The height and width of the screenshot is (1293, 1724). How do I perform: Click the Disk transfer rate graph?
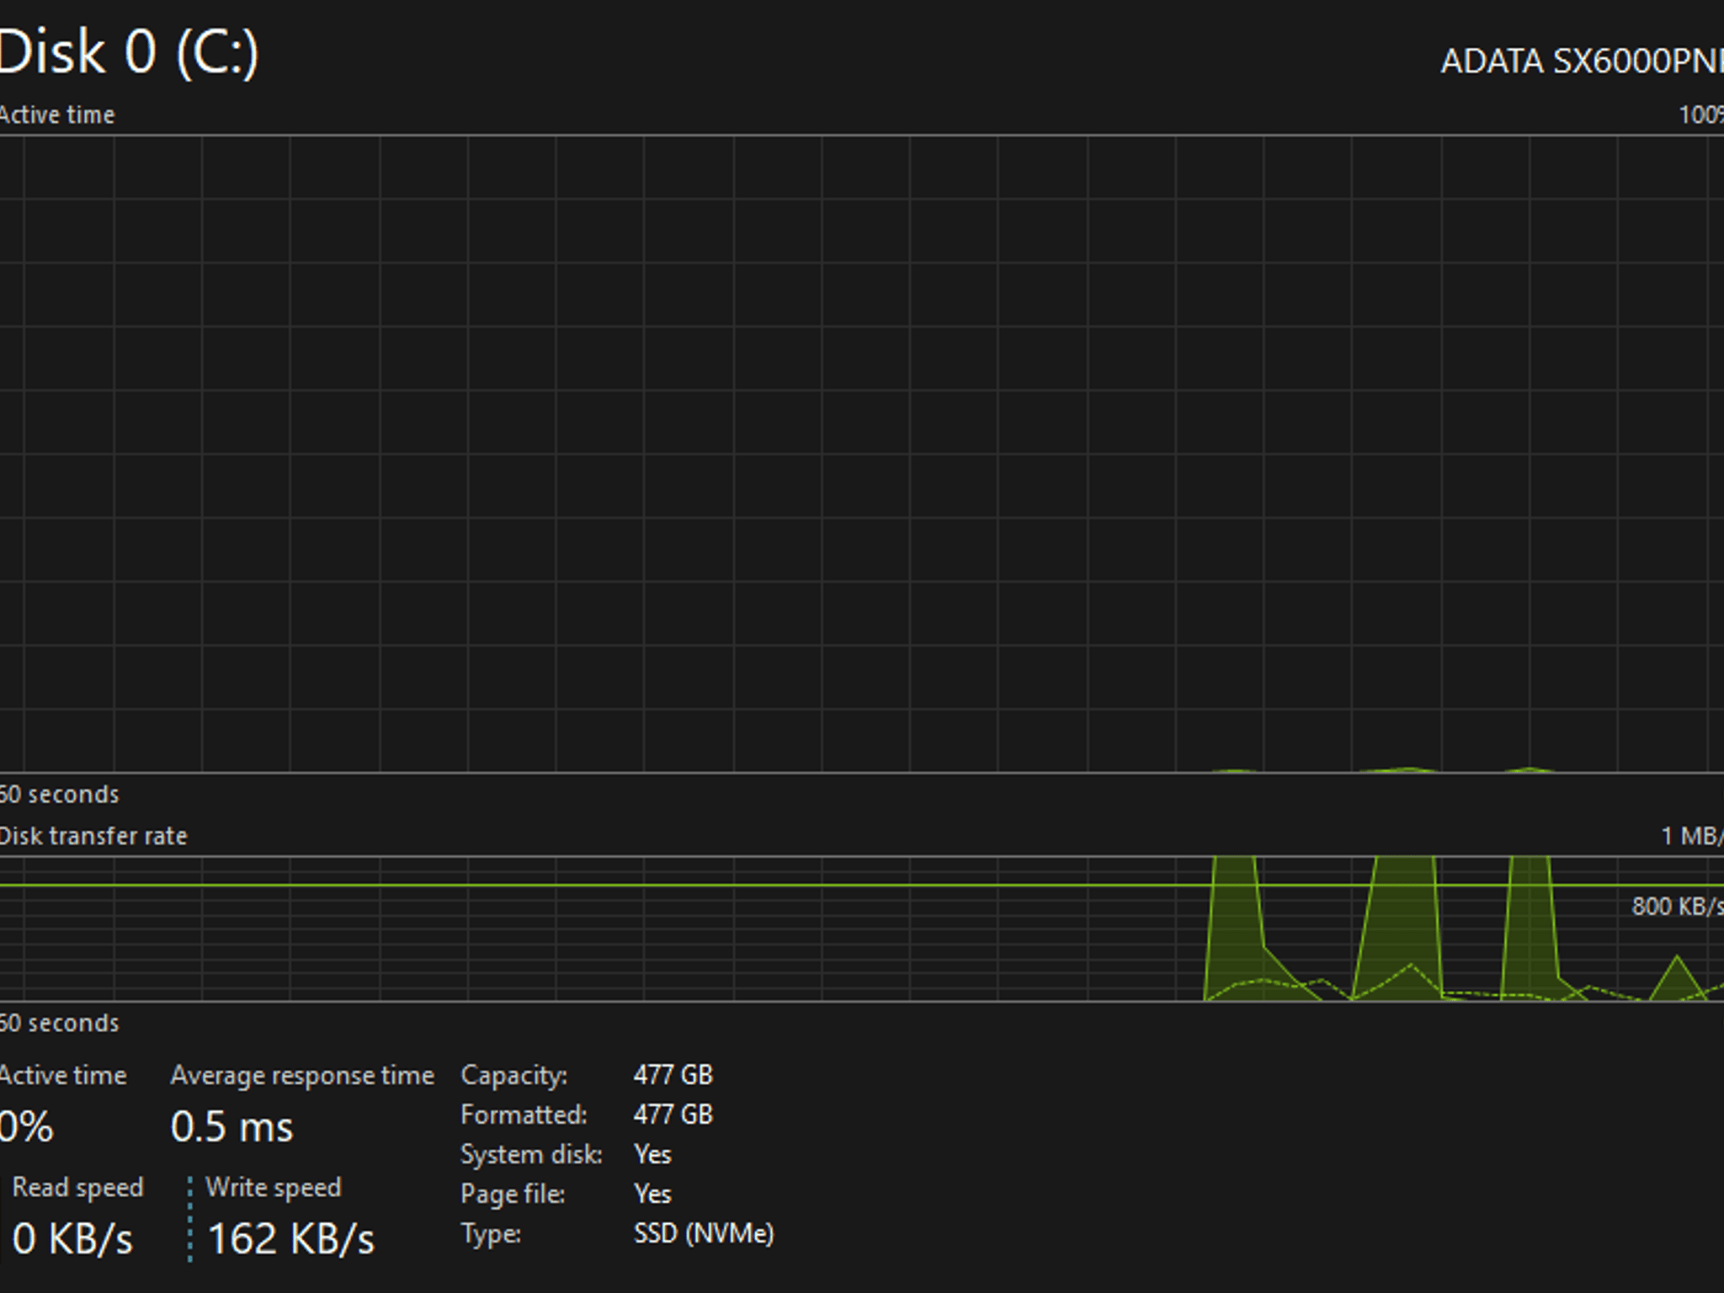click(x=862, y=929)
